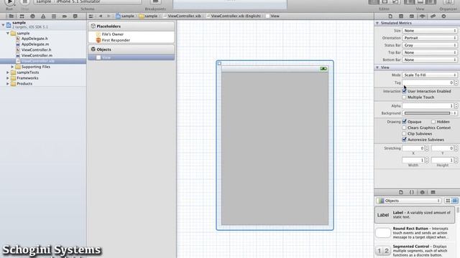Open the Debug navigator icon

coord(54,16)
